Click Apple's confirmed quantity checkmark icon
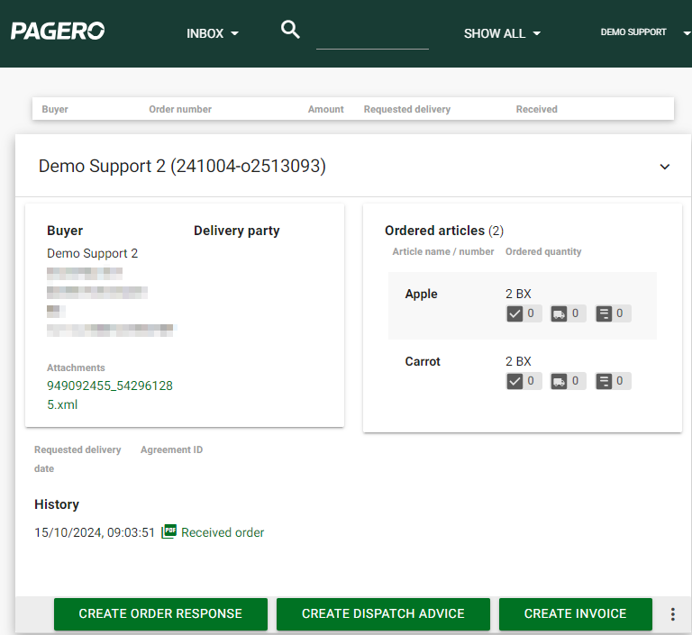692x635 pixels. tap(514, 313)
